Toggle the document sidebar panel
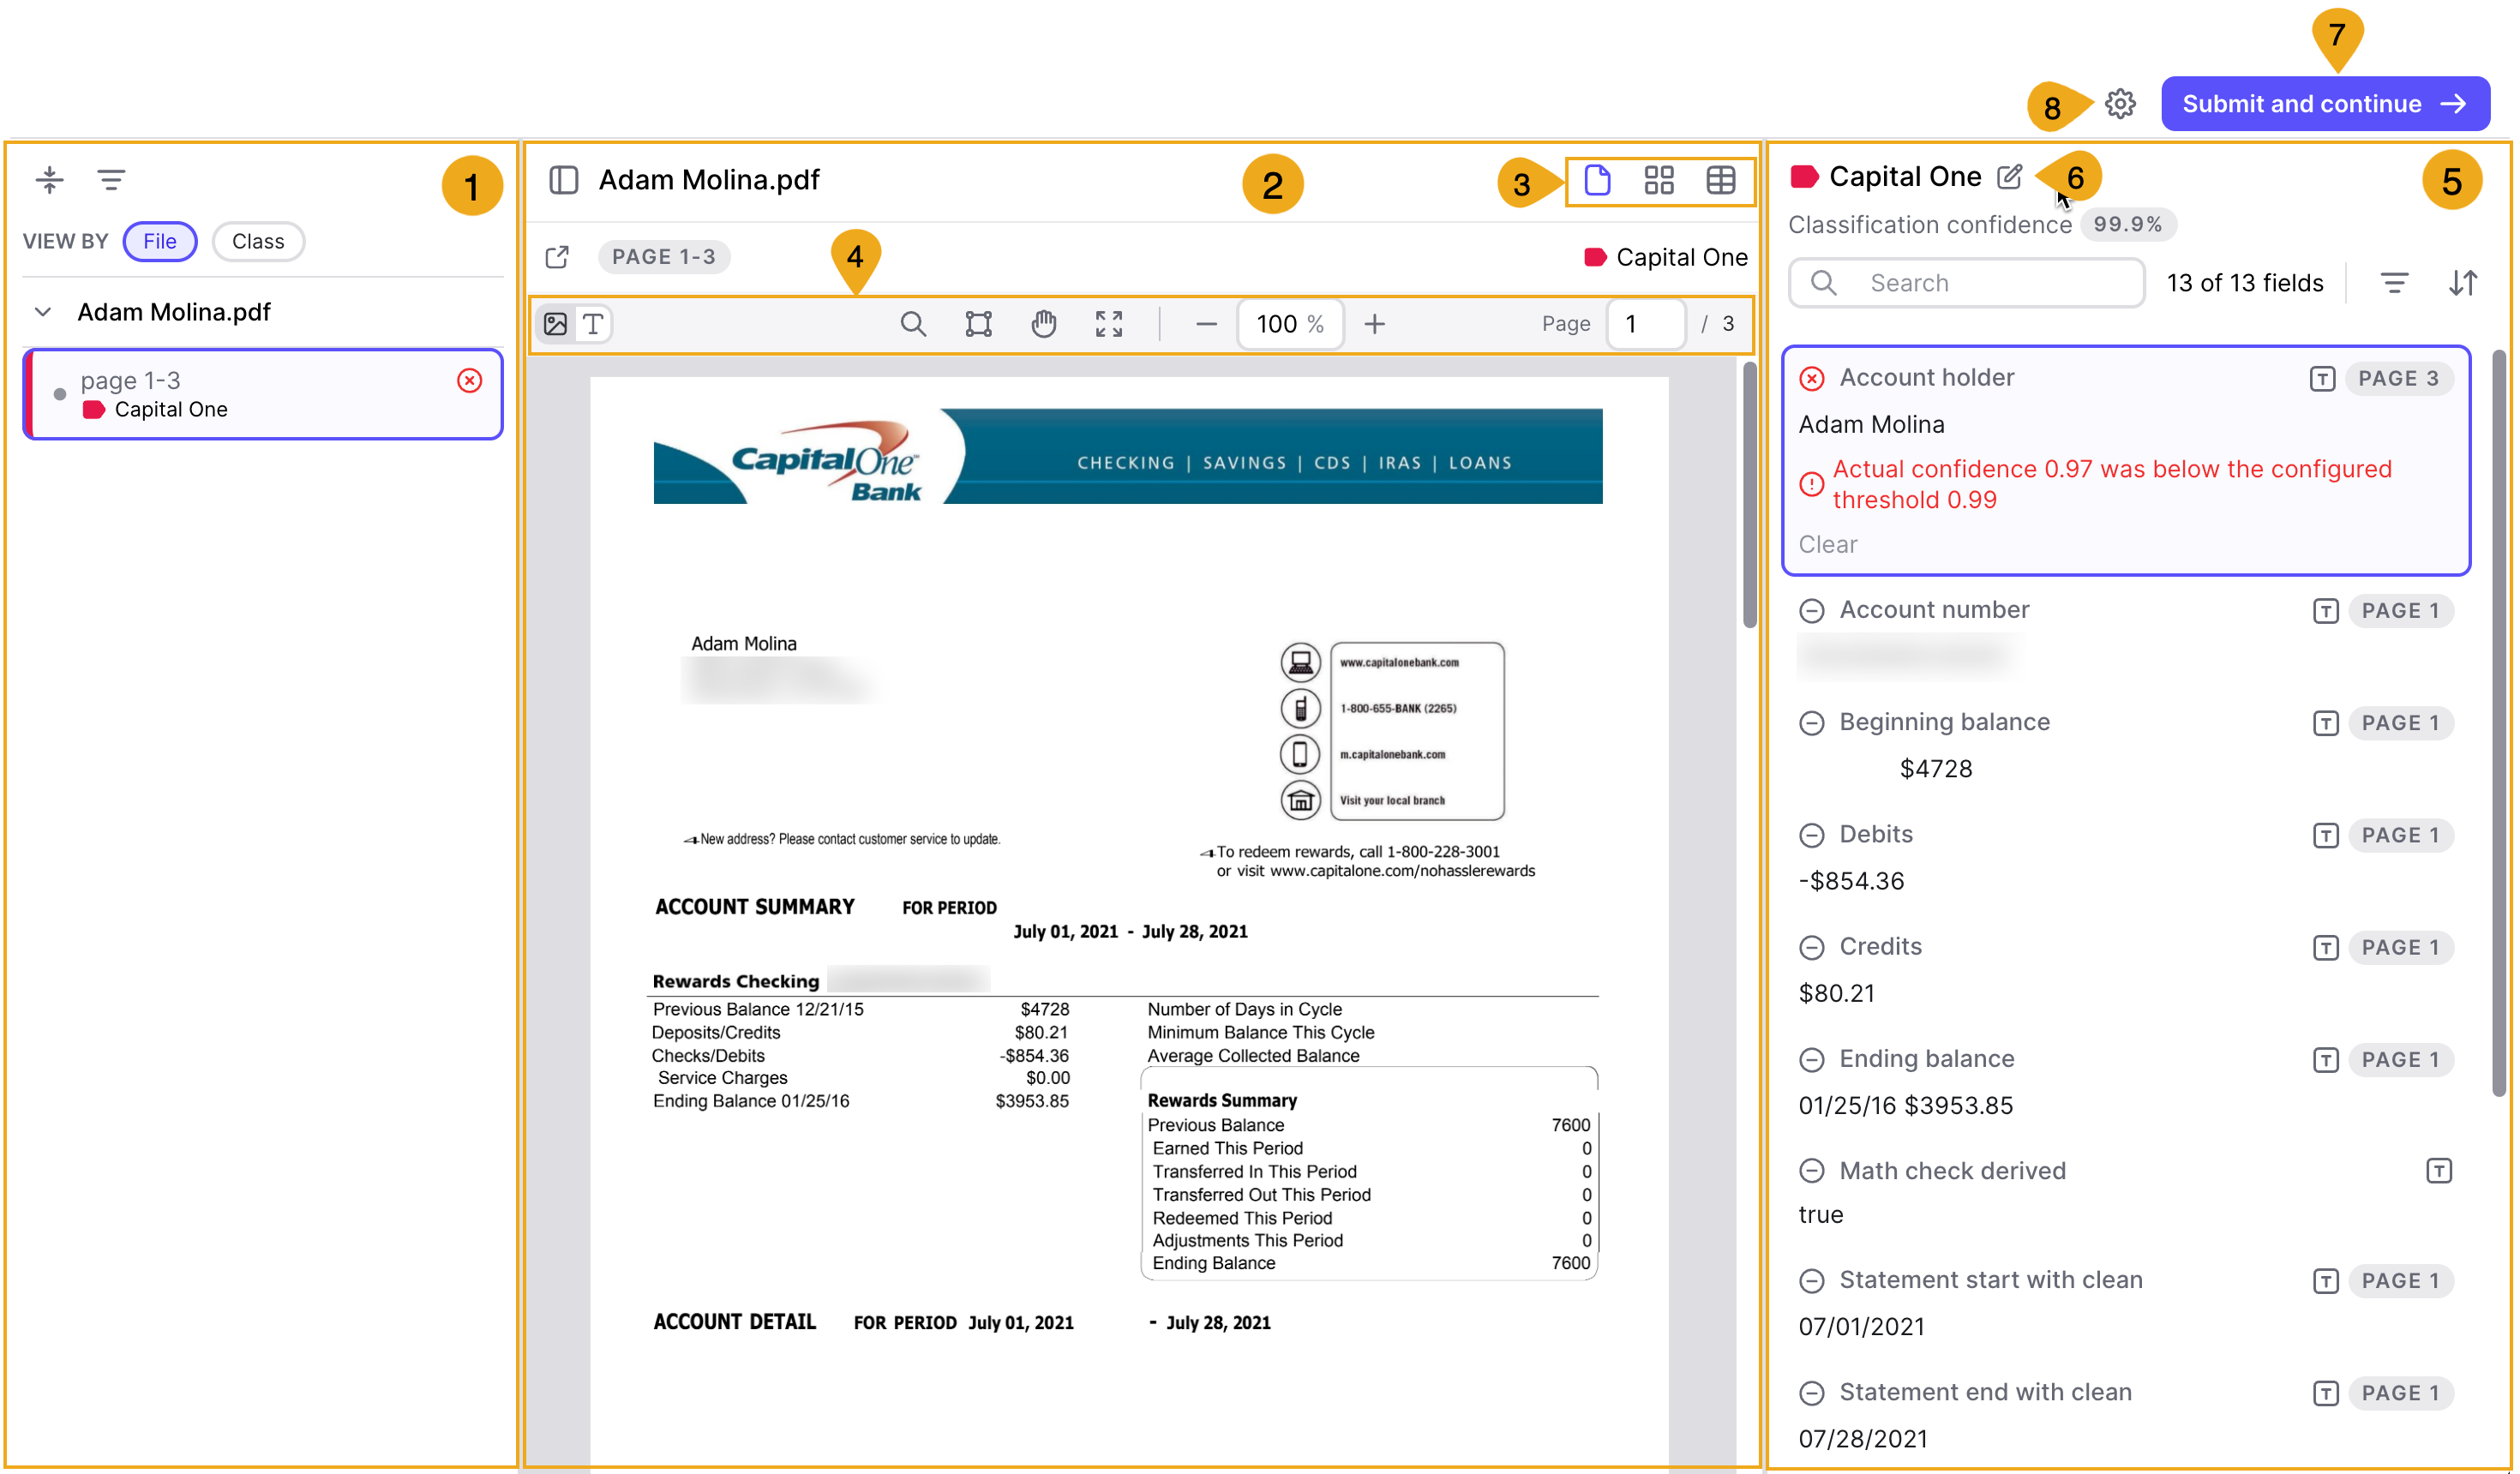2520x1474 pixels. pos(565,180)
